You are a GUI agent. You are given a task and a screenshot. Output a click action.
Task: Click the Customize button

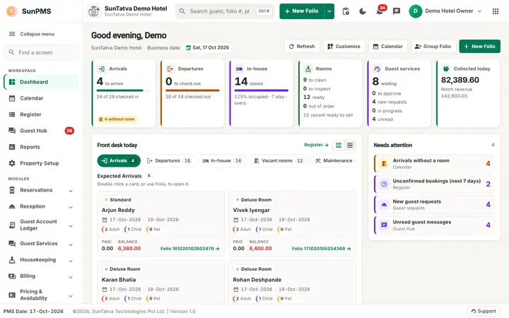(344, 47)
